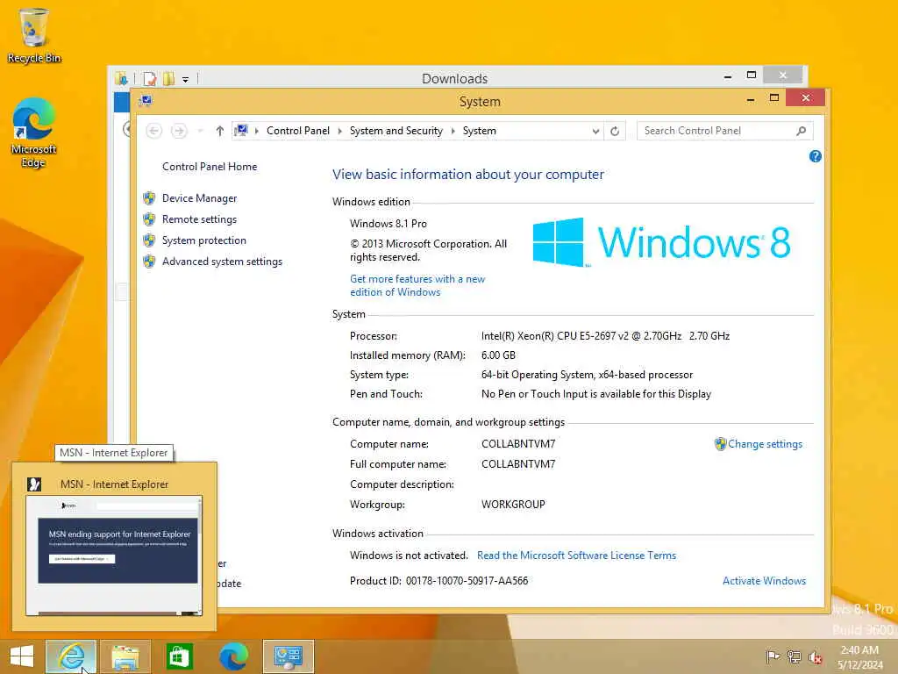Image resolution: width=898 pixels, height=674 pixels.
Task: Open Control Panel Home link
Action: click(210, 167)
